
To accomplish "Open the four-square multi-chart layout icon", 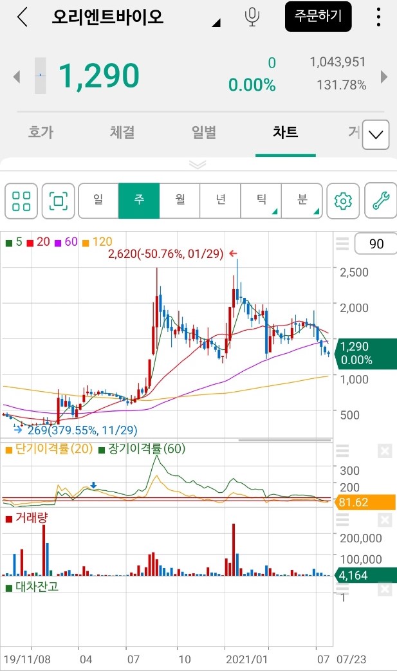I will [x=21, y=201].
